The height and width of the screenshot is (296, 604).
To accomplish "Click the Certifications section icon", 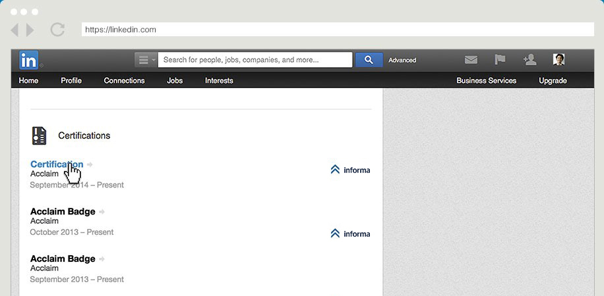I will tap(40, 136).
